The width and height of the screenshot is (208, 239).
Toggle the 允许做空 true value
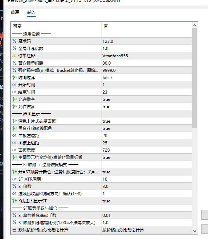click(x=146, y=99)
